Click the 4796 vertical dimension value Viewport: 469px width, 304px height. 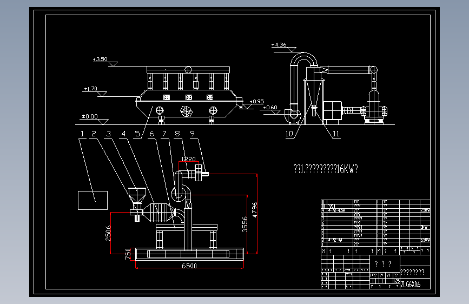(255, 209)
